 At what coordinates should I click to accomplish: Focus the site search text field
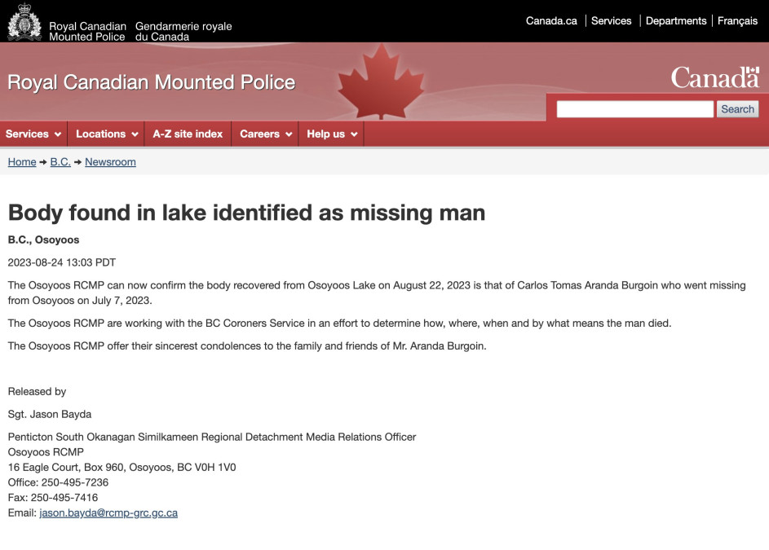click(634, 109)
